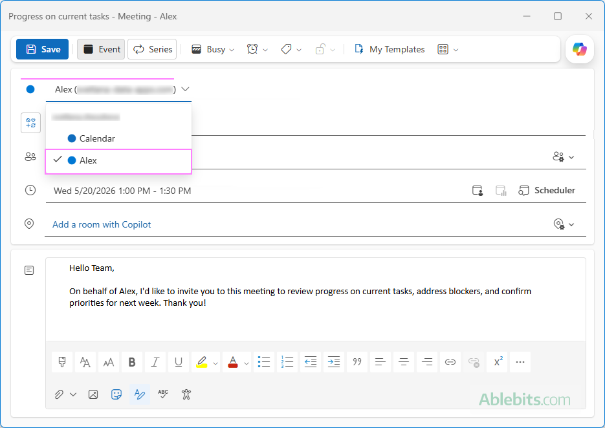Open My Templates
605x428 pixels.
pyautogui.click(x=390, y=49)
